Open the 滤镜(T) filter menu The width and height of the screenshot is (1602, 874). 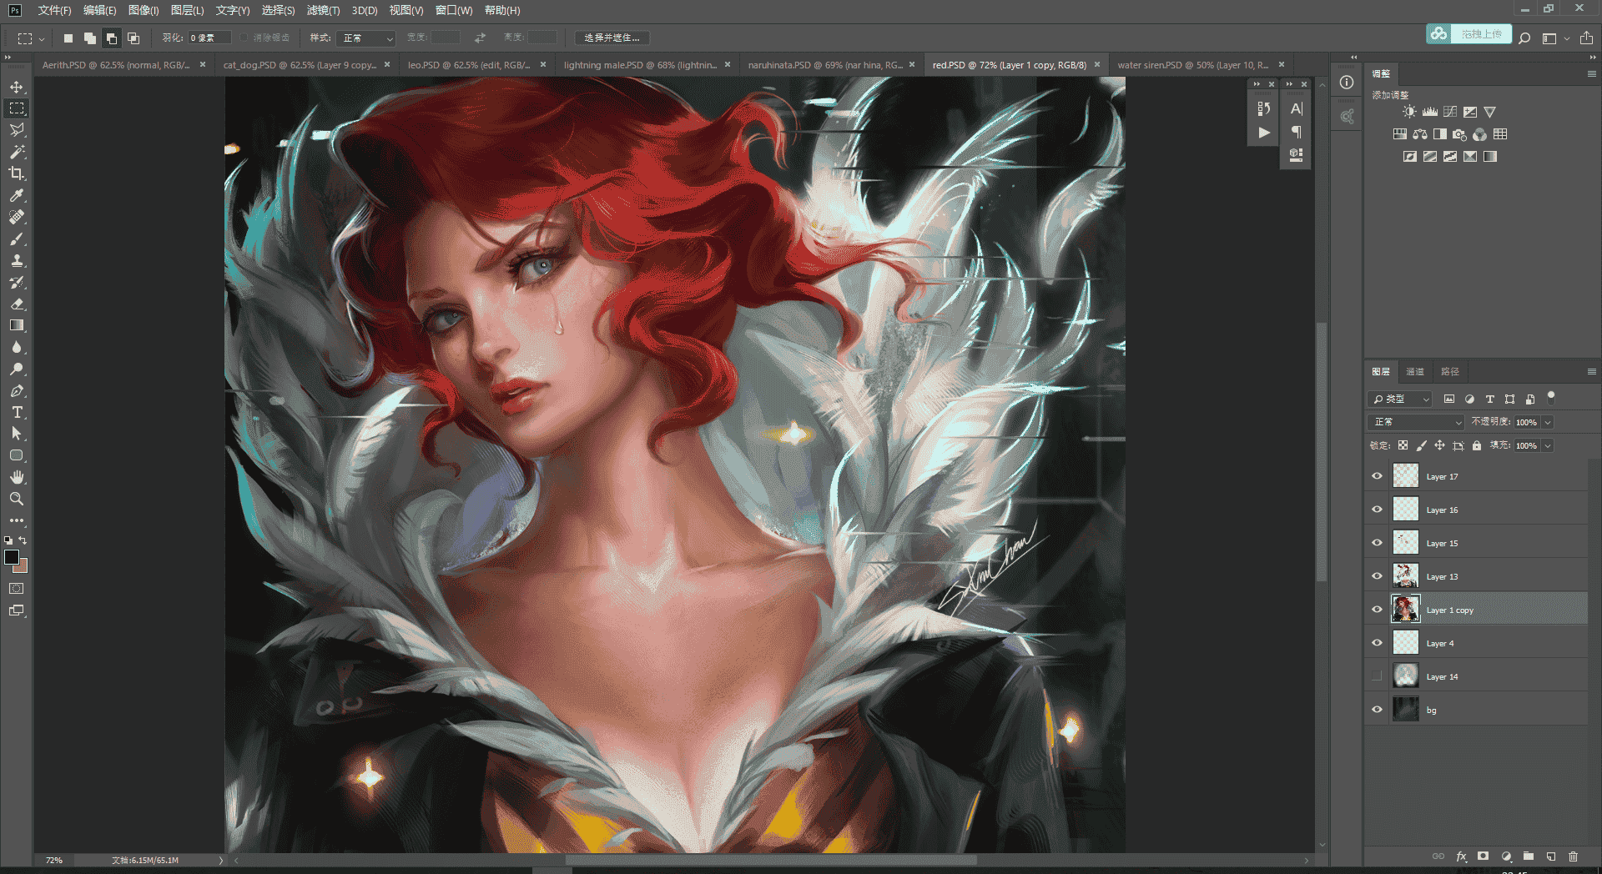[x=323, y=10]
